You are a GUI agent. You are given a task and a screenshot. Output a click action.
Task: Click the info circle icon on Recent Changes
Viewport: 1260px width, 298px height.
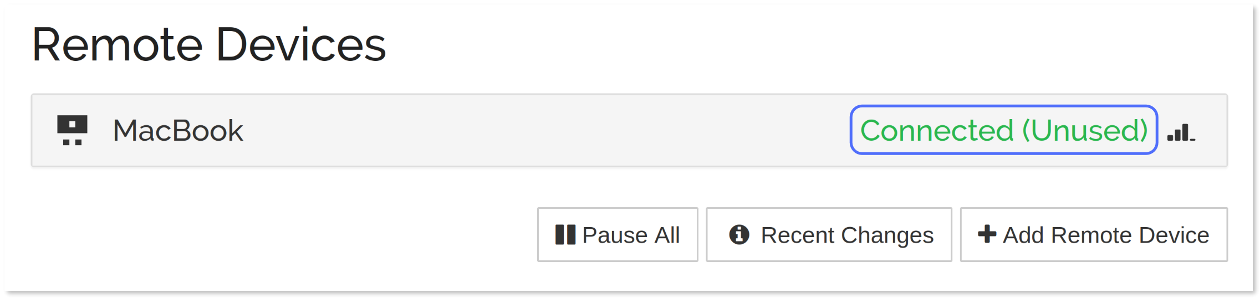pos(739,235)
